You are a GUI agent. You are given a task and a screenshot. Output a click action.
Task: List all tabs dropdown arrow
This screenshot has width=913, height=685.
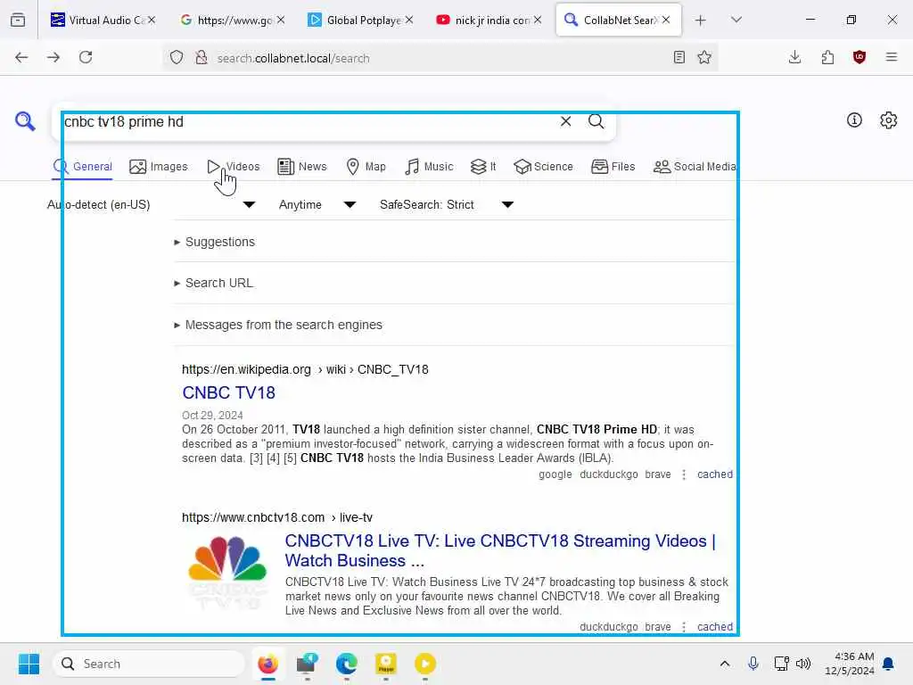[x=736, y=20]
